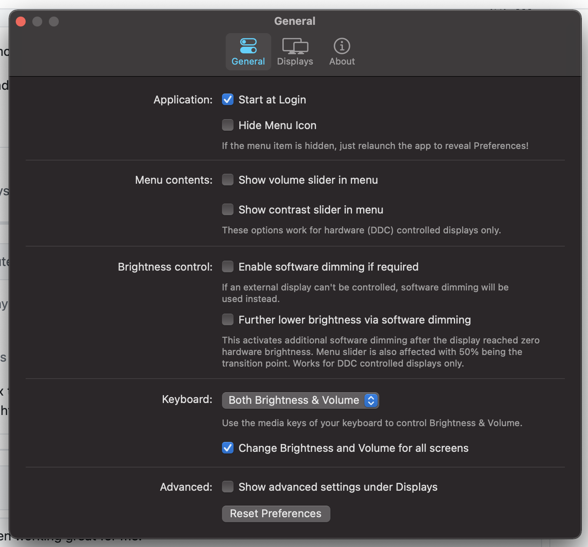The width and height of the screenshot is (588, 547).
Task: Click the About info icon
Action: click(x=341, y=51)
